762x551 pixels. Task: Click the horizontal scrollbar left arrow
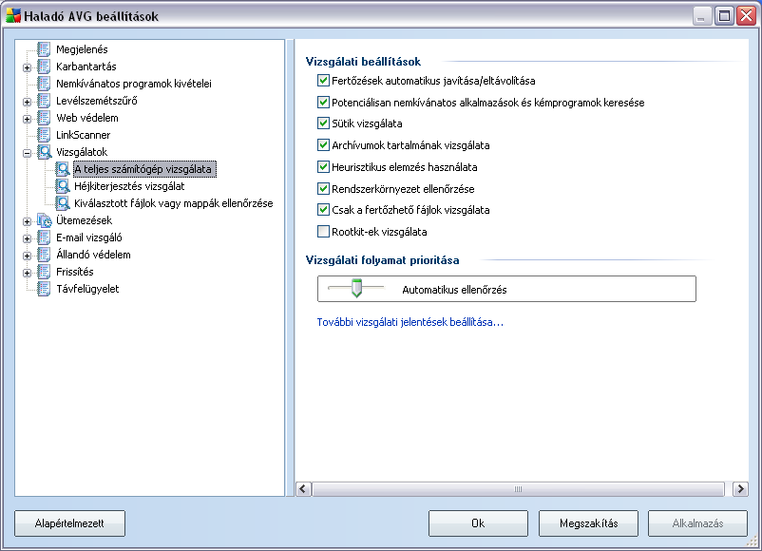303,489
